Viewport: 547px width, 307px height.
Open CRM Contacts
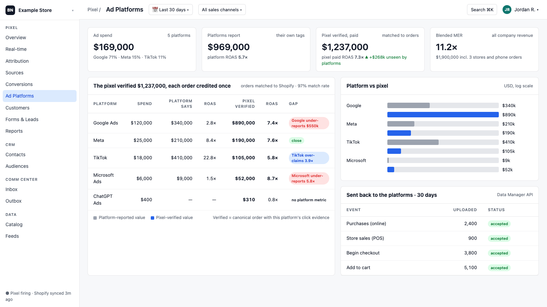40,155
